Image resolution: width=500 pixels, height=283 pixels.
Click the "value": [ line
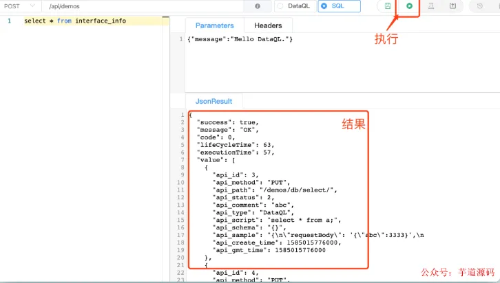216,160
